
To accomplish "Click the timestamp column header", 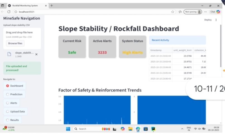I will (161, 50).
